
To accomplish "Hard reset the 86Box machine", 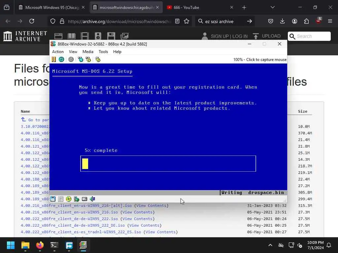I will [x=61, y=59].
